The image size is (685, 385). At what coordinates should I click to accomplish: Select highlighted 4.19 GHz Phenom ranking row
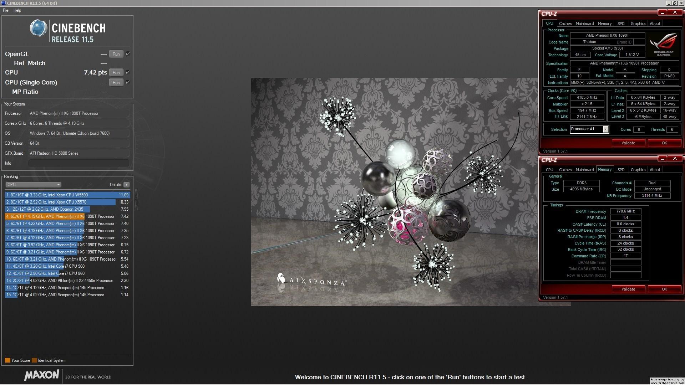[67, 216]
